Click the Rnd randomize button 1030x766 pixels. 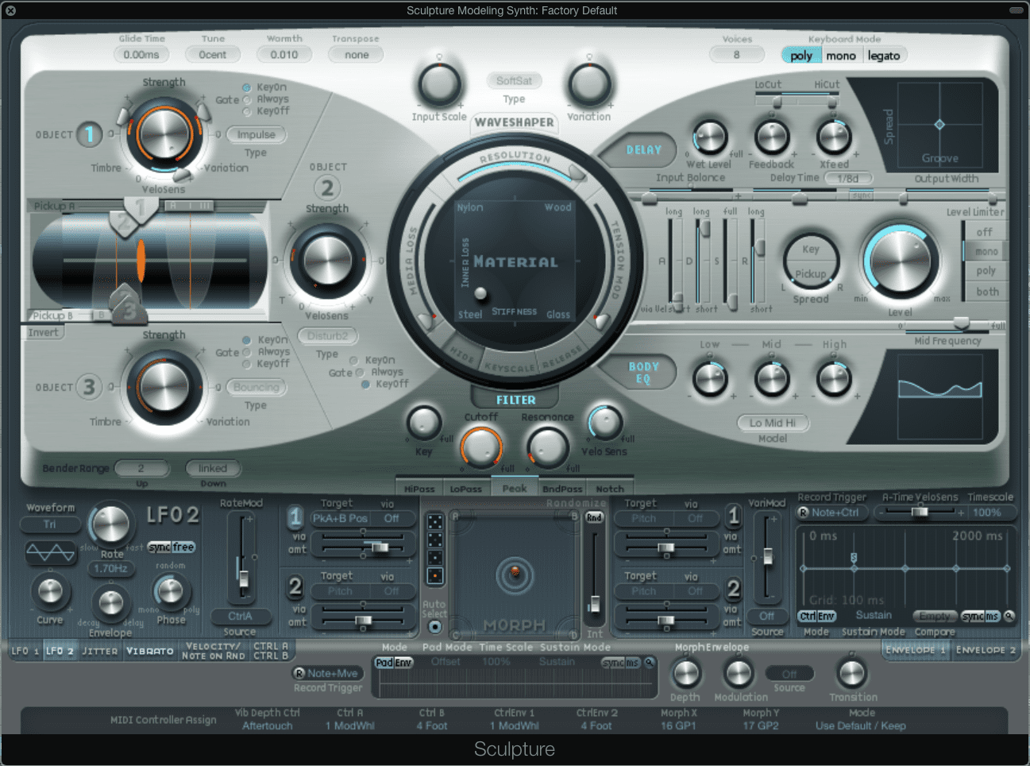pyautogui.click(x=592, y=516)
